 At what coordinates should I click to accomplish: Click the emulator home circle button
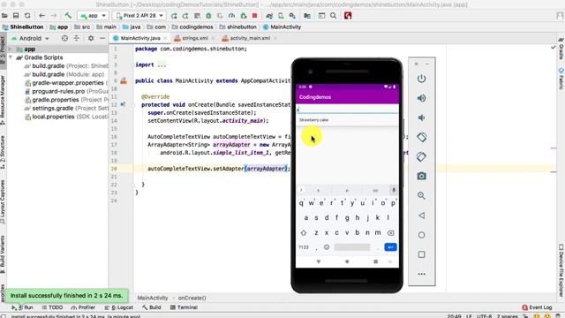421,235
